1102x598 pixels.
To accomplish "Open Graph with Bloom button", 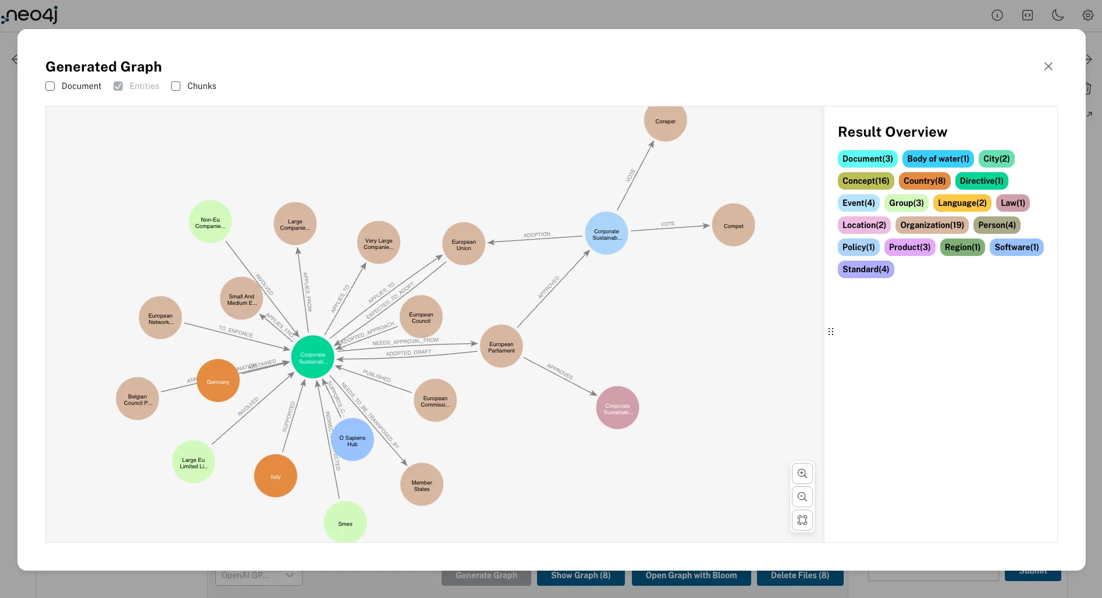I will click(691, 576).
